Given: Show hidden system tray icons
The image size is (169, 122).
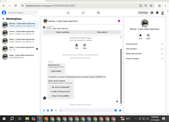Looking at the screenshot, I should click(136, 119).
